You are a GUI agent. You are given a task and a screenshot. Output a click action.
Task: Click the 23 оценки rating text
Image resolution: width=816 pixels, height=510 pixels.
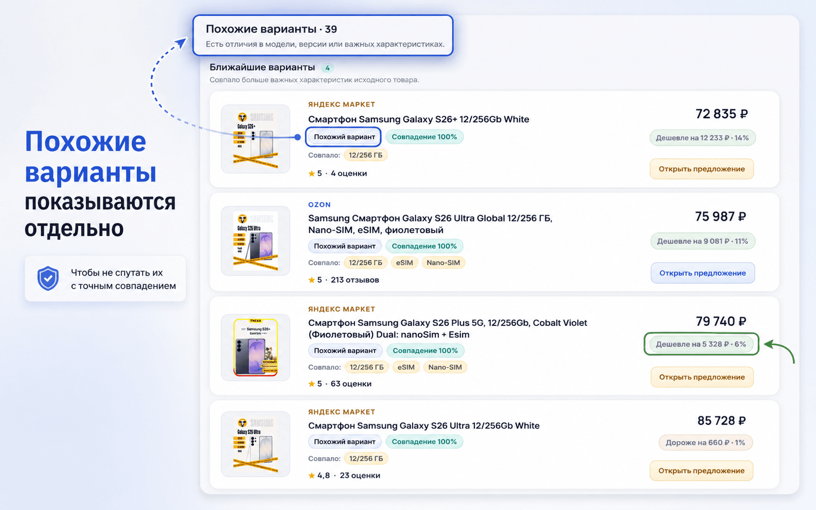point(360,476)
